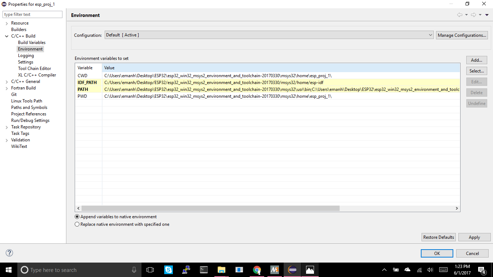Image resolution: width=493 pixels, height=277 pixels.
Task: Click the Add... button
Action: [477, 60]
